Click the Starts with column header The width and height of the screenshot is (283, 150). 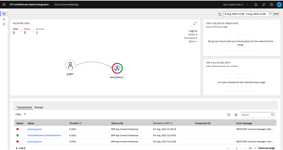(x=117, y=123)
